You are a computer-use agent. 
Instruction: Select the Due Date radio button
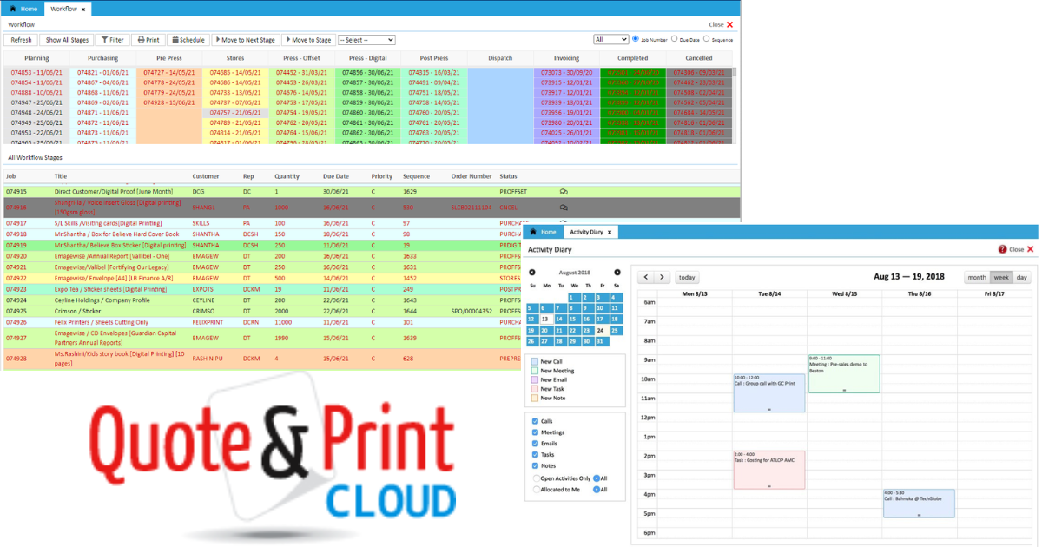point(674,39)
